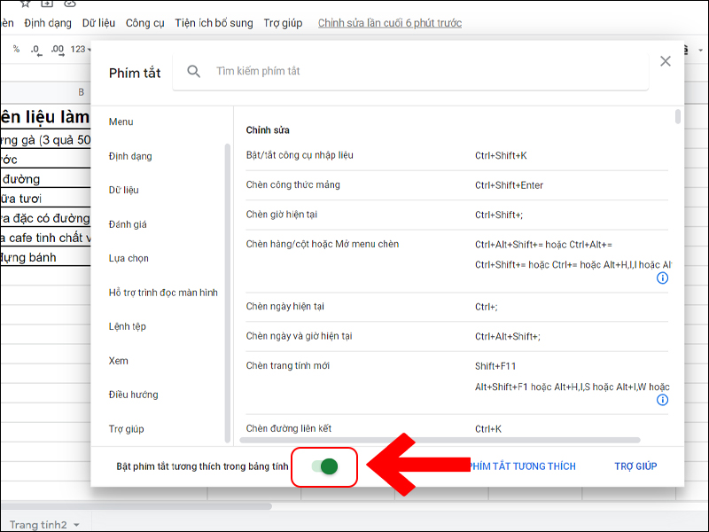The image size is (709, 532).
Task: Open the last edit history link
Action: [x=390, y=23]
